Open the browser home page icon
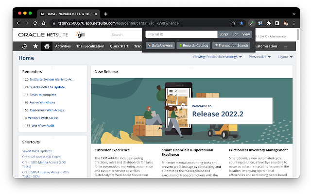 tap(44, 23)
